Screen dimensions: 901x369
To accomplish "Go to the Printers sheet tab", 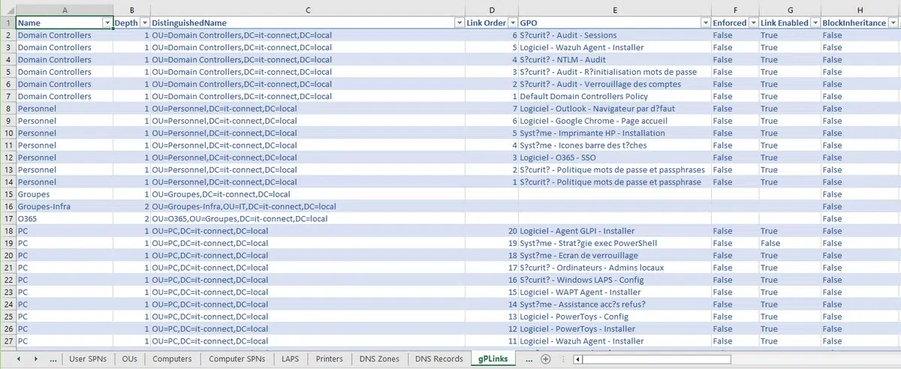I will pyautogui.click(x=329, y=359).
